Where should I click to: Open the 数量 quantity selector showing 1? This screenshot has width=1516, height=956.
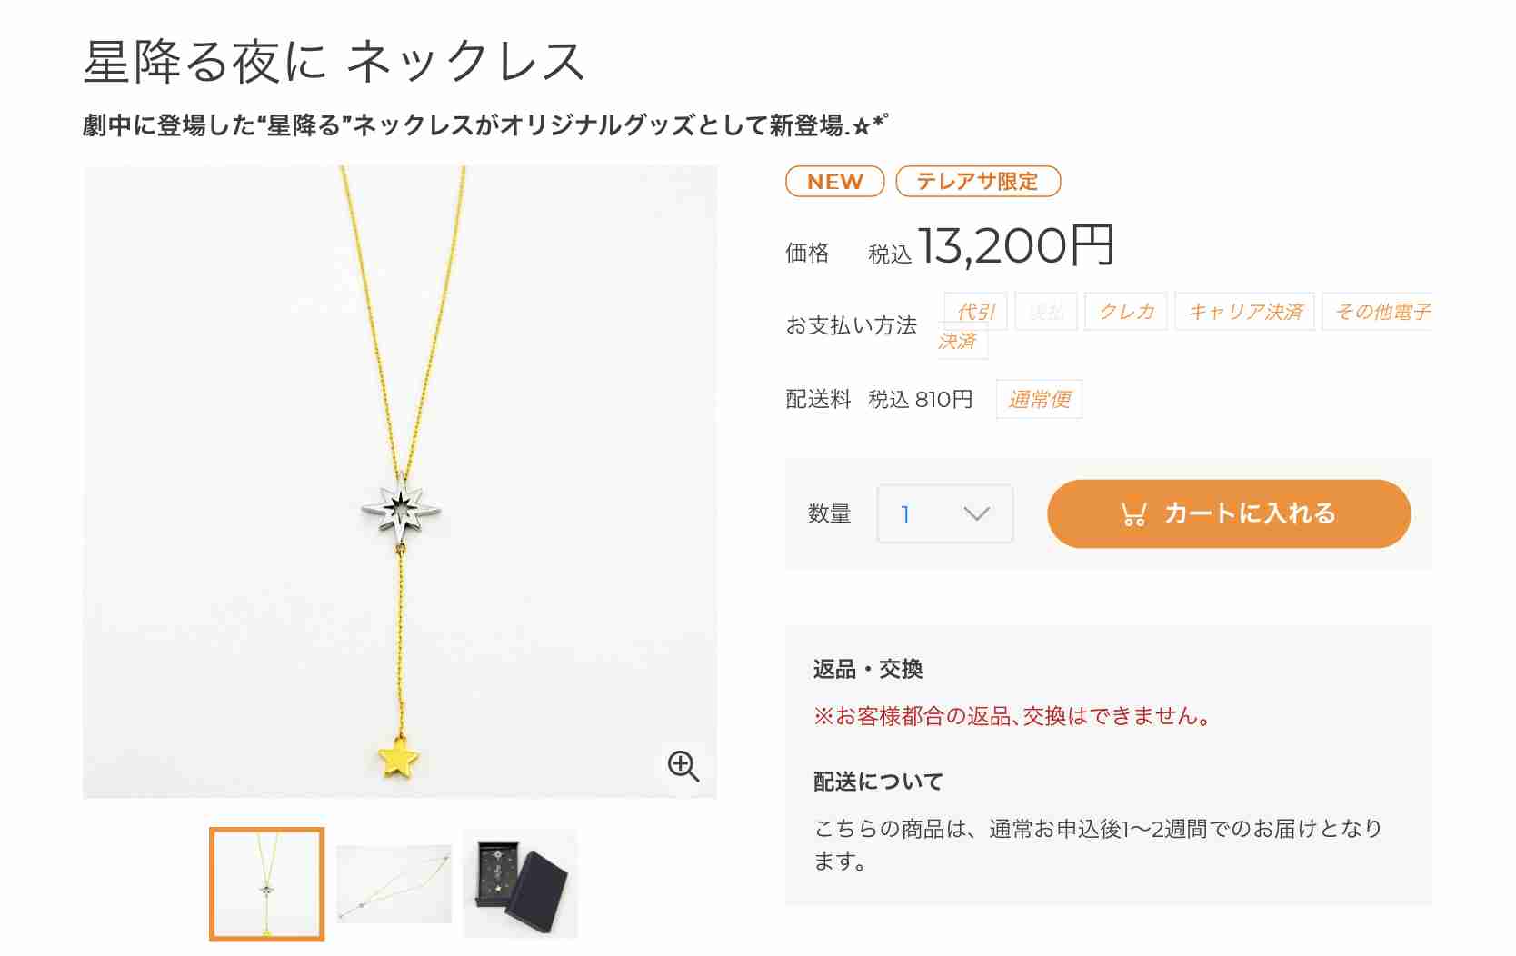pos(944,514)
